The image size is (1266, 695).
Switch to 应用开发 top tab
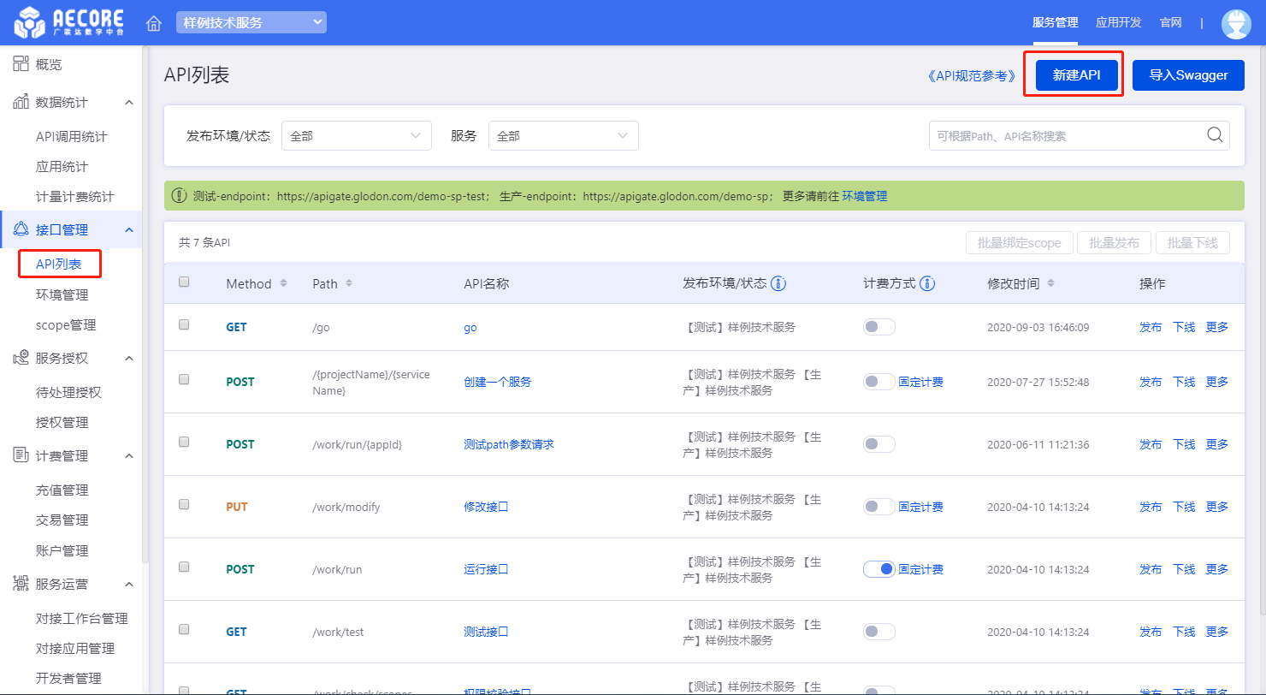[x=1118, y=22]
